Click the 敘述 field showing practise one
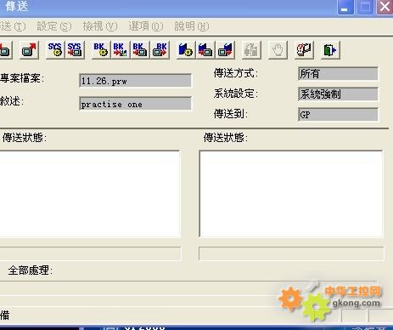This screenshot has height=330, width=393. point(135,104)
